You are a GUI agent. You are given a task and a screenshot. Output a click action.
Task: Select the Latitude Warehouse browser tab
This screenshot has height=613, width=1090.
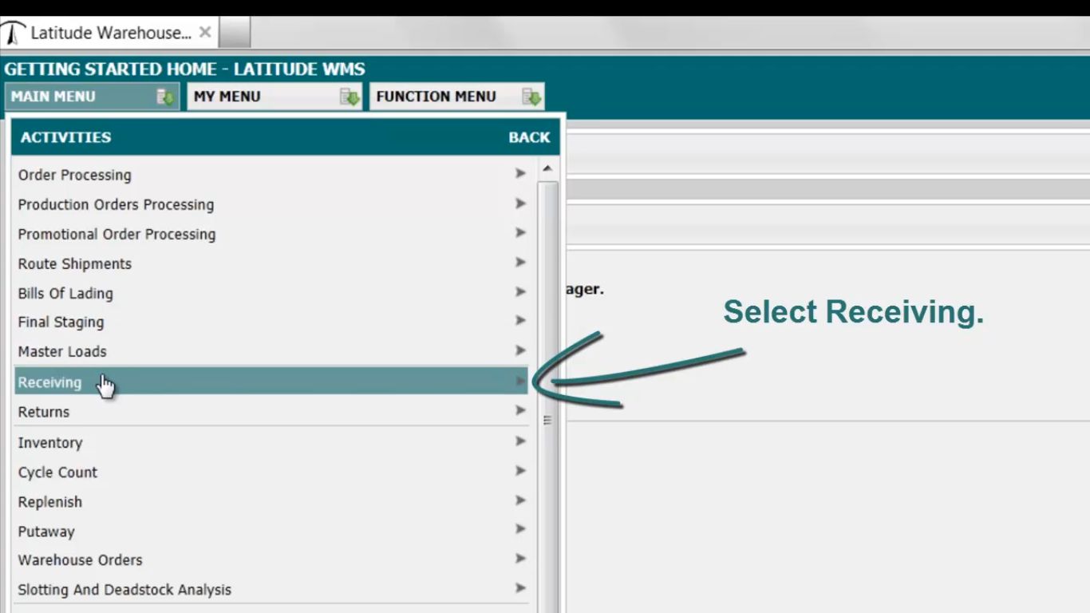(109, 33)
